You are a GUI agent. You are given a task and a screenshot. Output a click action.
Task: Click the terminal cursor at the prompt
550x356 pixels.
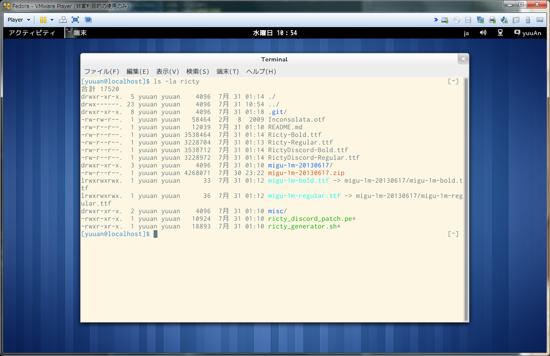(x=155, y=234)
